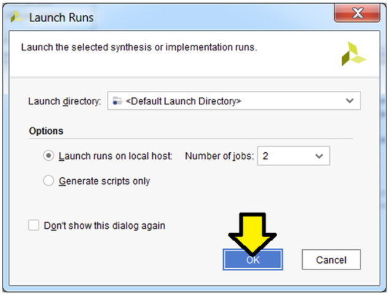Viewport: 390px width, 297px height.
Task: Click the Number of jobs label
Action: [219, 156]
